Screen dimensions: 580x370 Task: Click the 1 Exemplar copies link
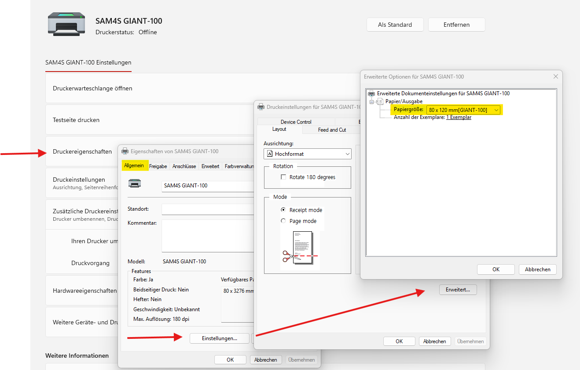pos(459,117)
